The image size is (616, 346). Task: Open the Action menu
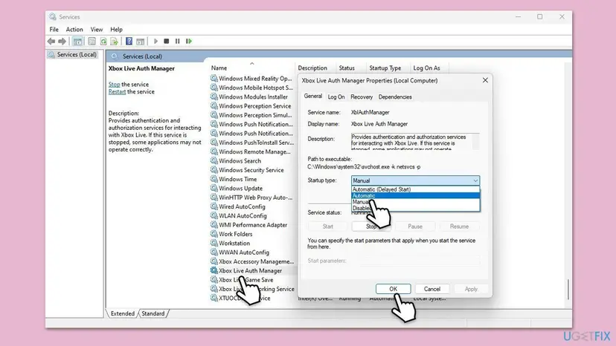[74, 30]
